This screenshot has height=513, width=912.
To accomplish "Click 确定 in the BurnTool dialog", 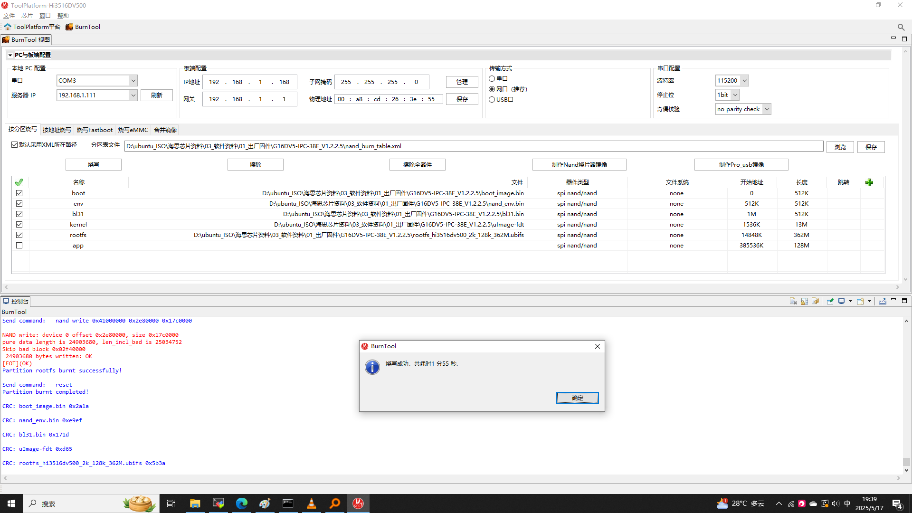I will 577,398.
